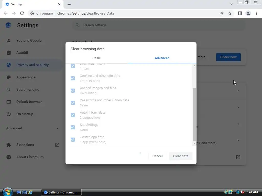Bookmark this page with the star icon

(x=230, y=13)
